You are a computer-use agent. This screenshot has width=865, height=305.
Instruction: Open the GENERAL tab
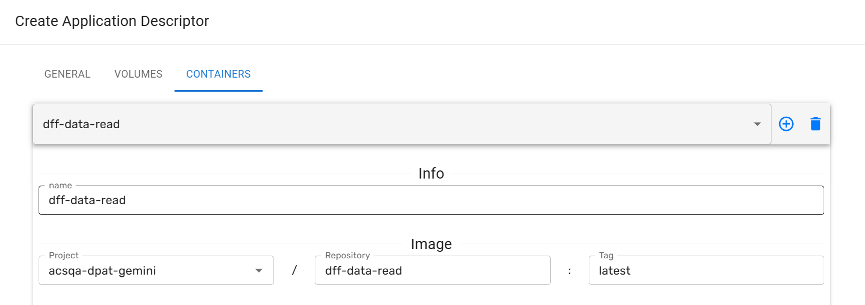pos(67,74)
